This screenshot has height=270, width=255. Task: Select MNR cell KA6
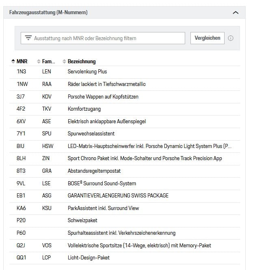click(x=21, y=208)
